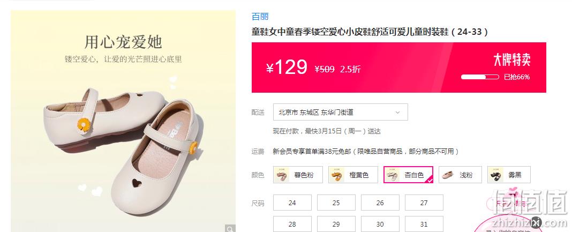
Task: Open the 百丽 brand link
Action: 260,17
